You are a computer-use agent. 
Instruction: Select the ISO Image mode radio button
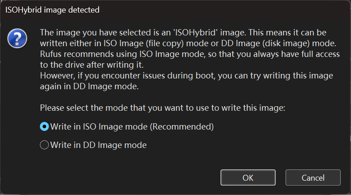[44, 126]
